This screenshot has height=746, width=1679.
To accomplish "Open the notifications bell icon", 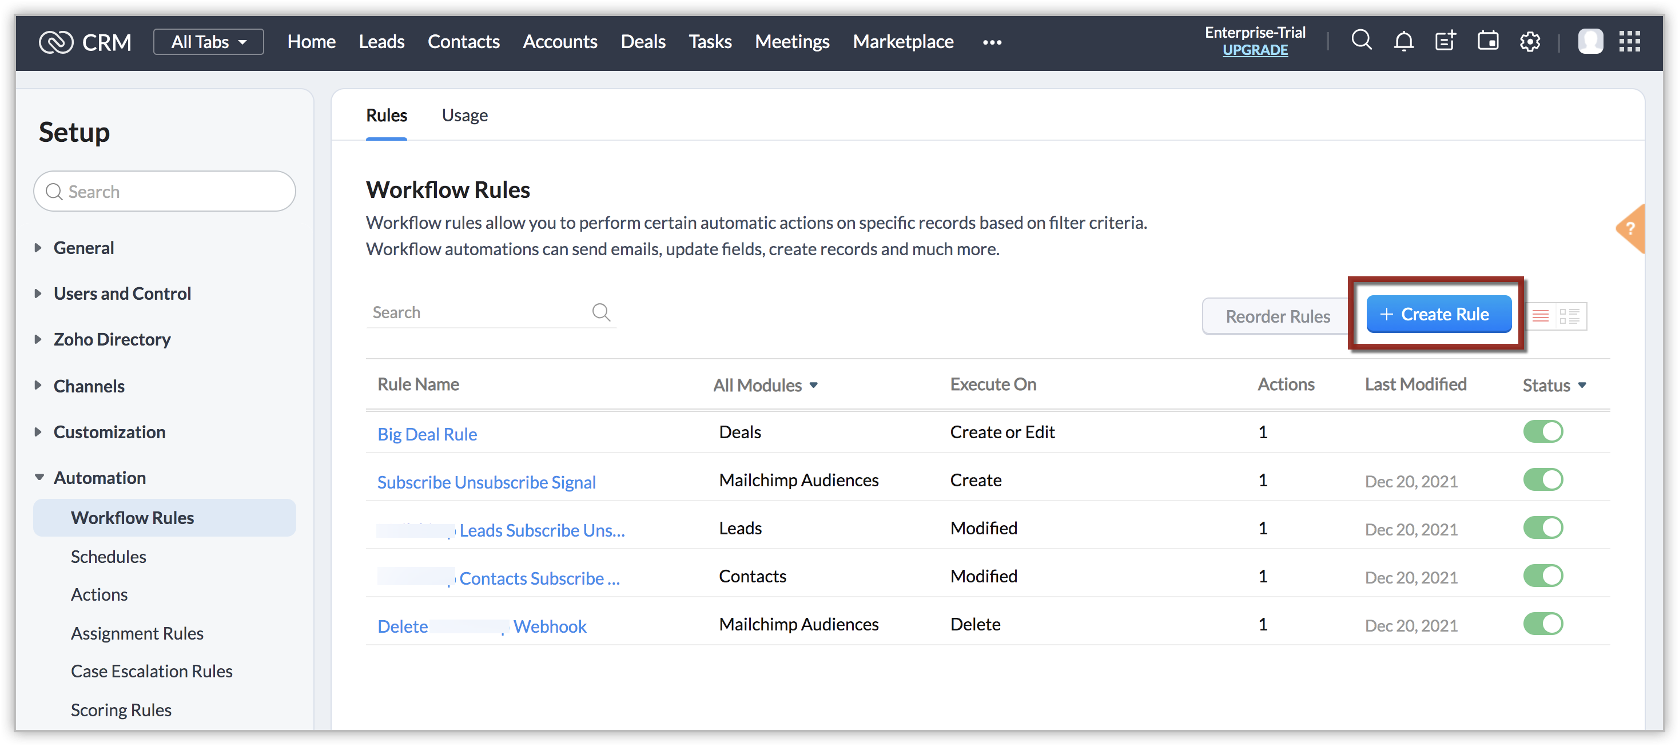I will pyautogui.click(x=1403, y=41).
